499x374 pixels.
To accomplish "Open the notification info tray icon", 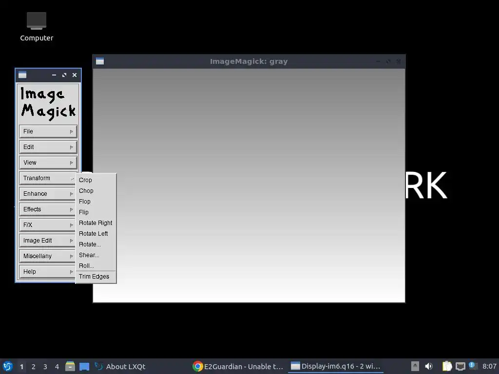I will (x=473, y=366).
